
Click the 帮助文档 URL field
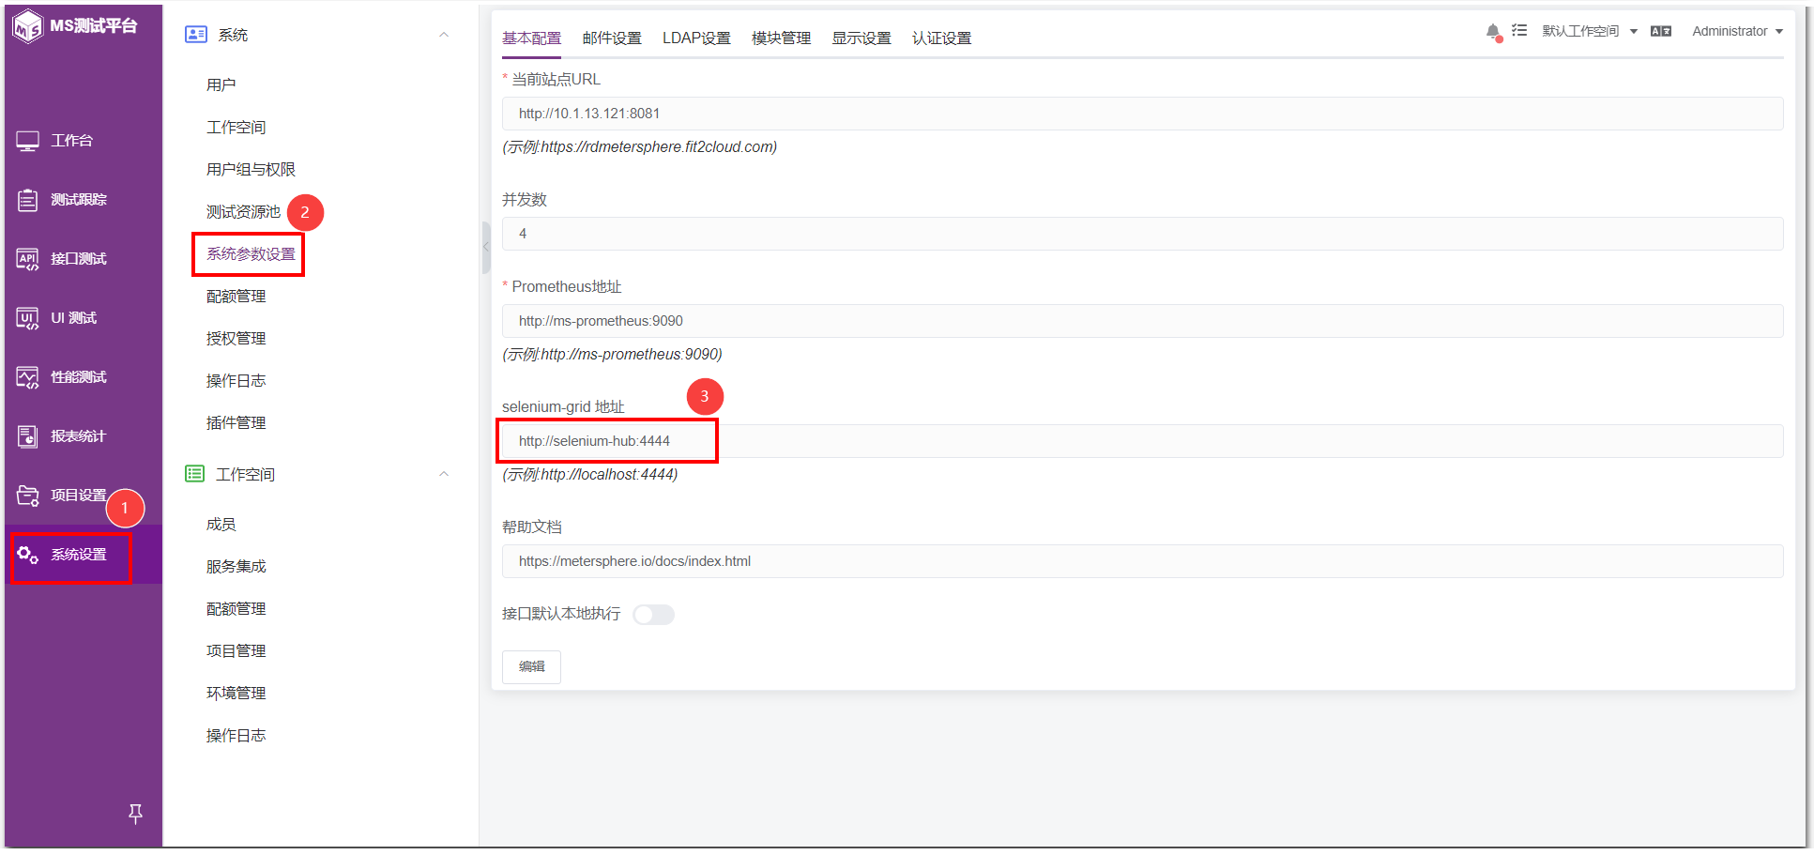click(1142, 561)
